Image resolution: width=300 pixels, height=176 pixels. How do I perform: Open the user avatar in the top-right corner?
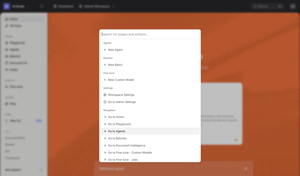pyautogui.click(x=292, y=6)
